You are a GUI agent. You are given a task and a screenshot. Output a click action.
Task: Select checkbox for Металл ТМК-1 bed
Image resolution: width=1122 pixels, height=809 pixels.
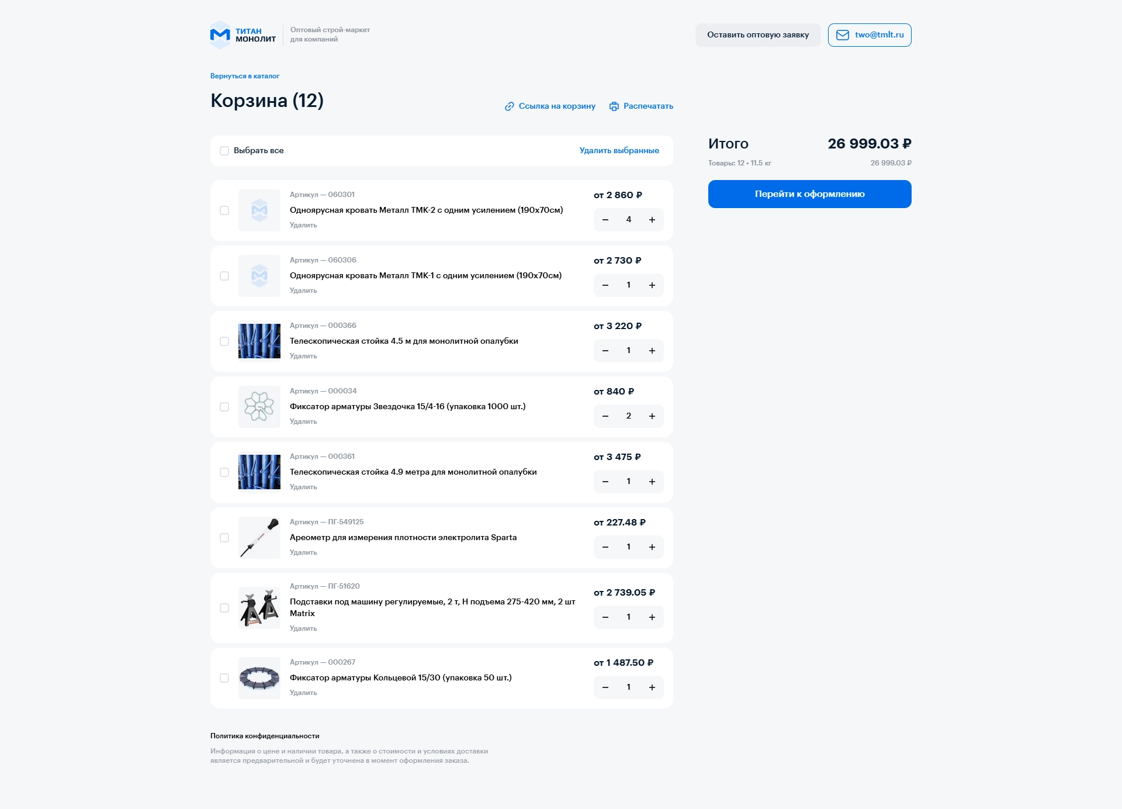click(224, 276)
